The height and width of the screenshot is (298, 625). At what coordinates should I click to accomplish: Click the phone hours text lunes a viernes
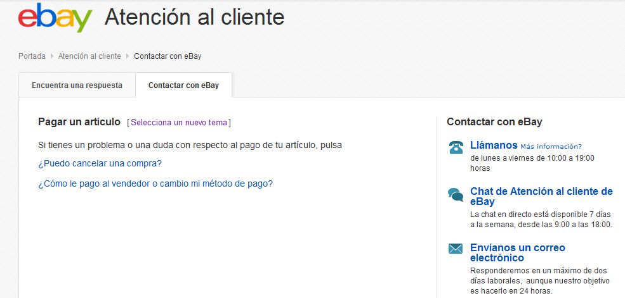[532, 163]
